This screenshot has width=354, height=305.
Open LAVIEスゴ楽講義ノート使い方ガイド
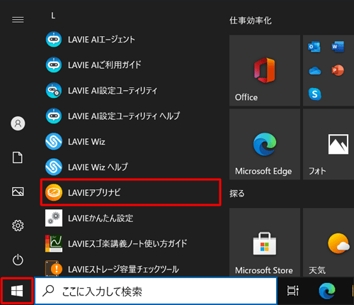coord(130,243)
